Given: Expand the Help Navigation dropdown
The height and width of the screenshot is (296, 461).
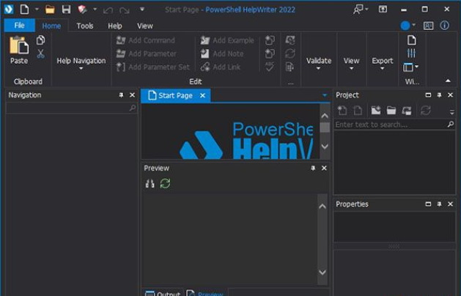Looking at the screenshot, I should click(x=81, y=64).
